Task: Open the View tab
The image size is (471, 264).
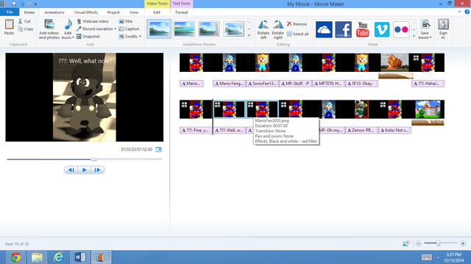Action: click(134, 12)
